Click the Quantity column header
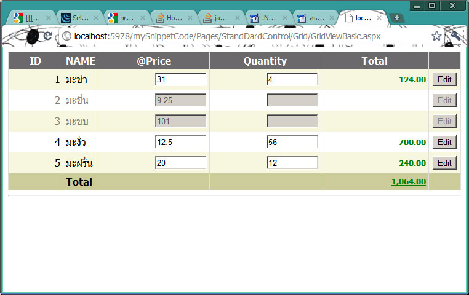This screenshot has height=295, width=469. click(x=265, y=61)
